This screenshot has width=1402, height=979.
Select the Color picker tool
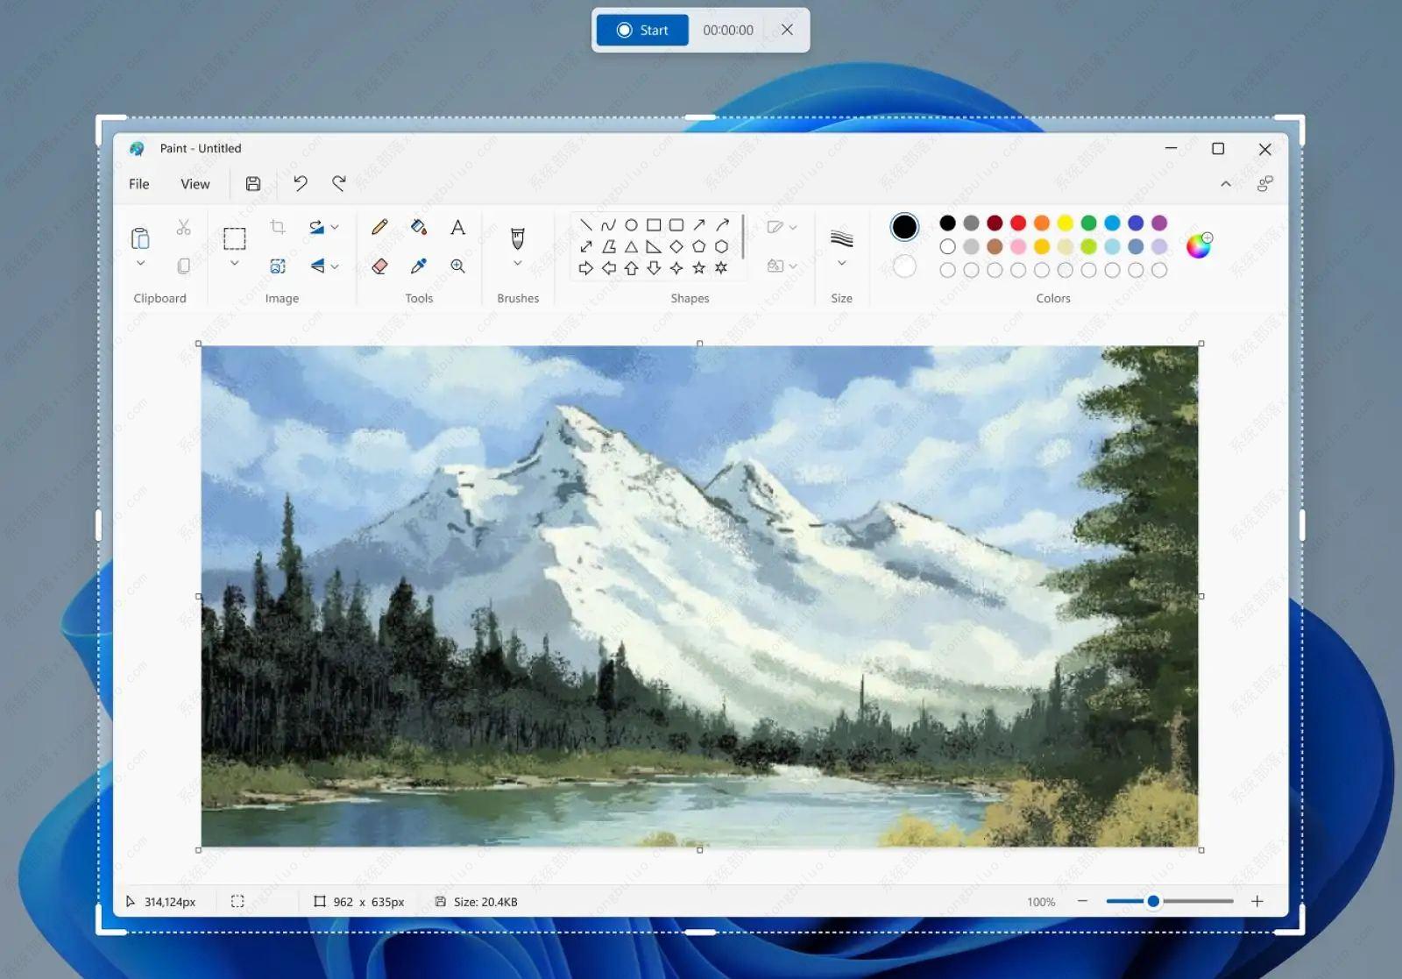419,266
